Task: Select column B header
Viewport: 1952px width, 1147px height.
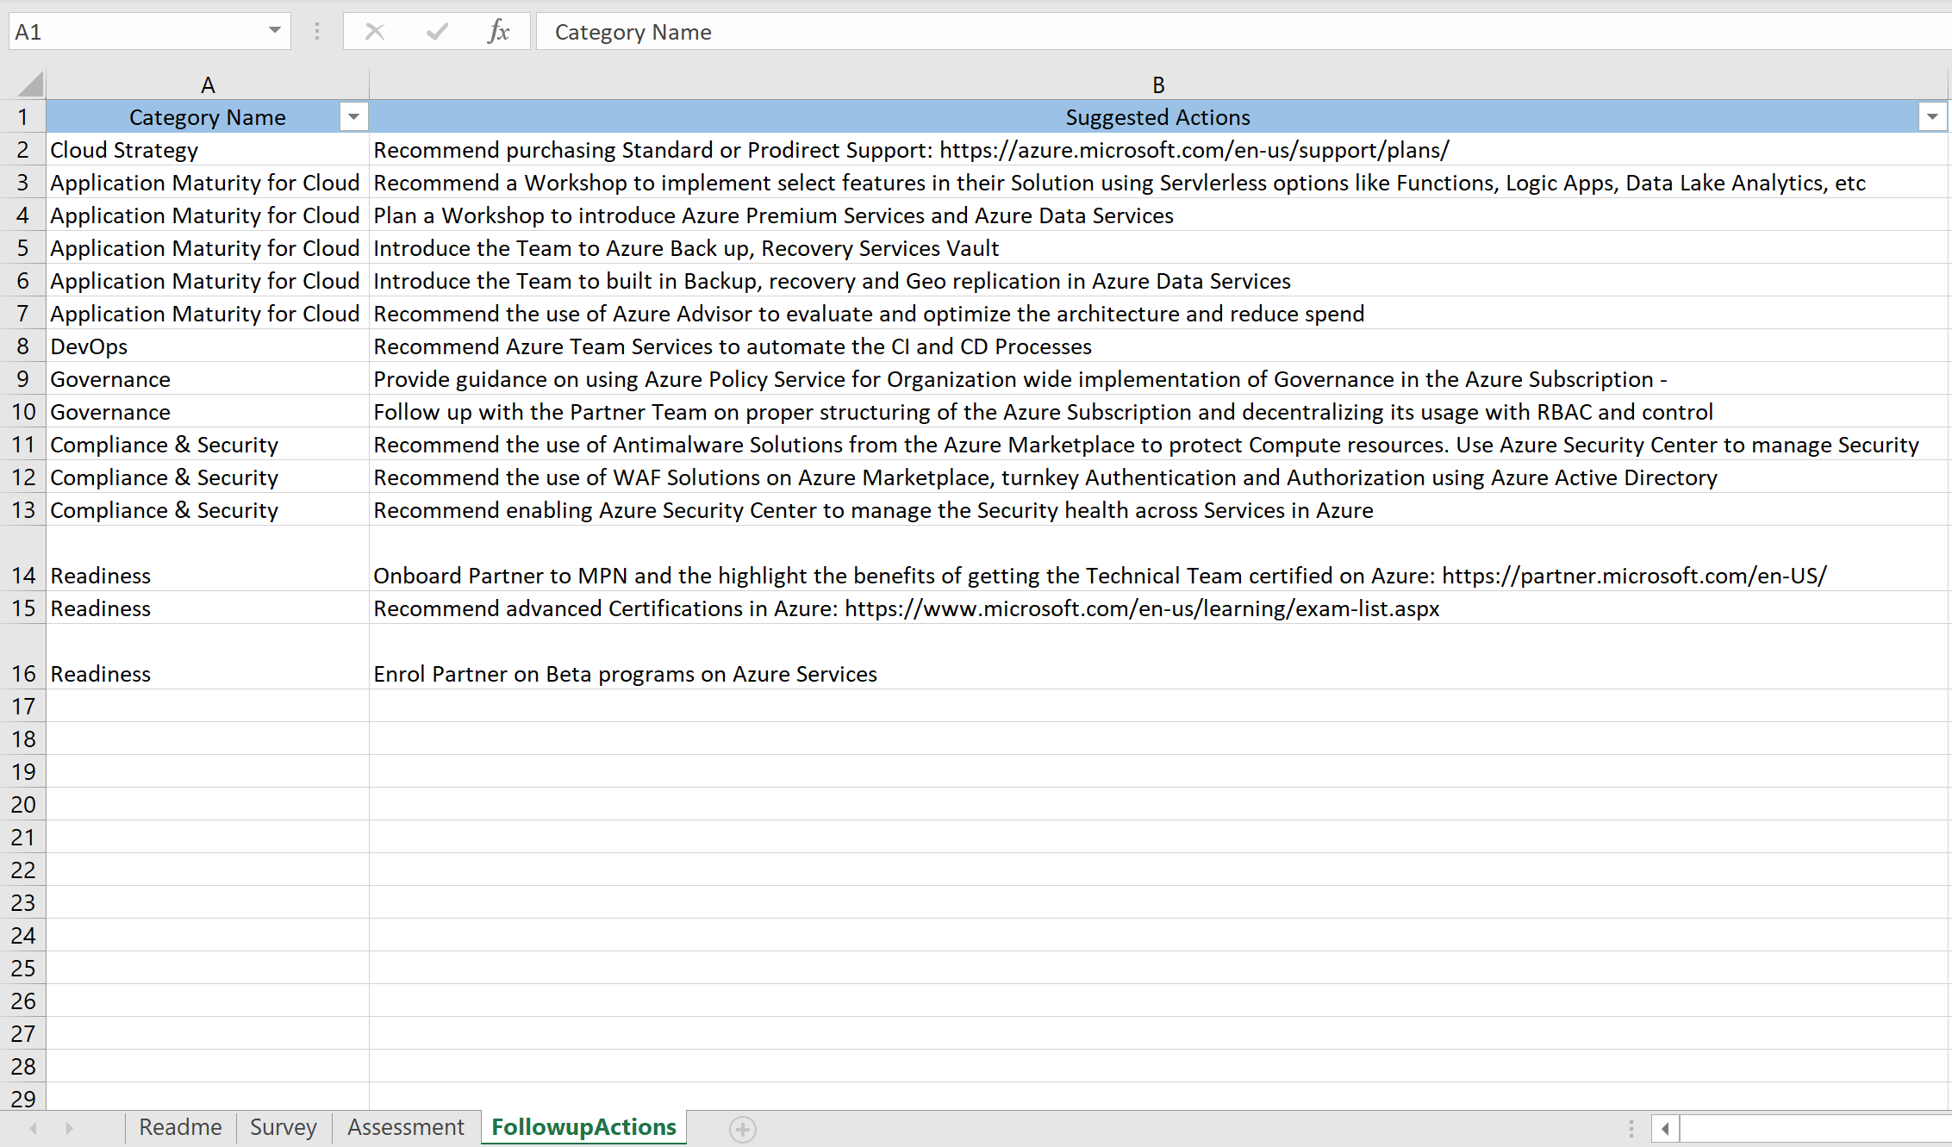Action: pyautogui.click(x=1158, y=84)
